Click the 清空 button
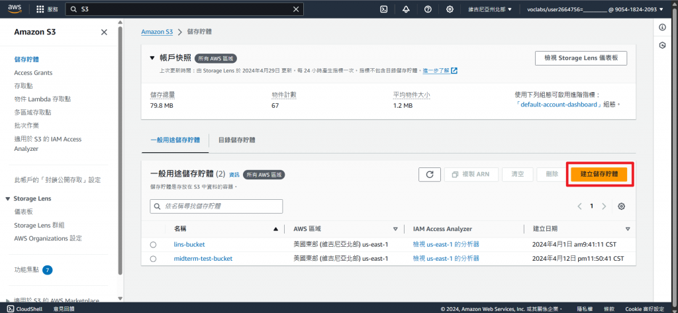This screenshot has width=678, height=313. point(518,174)
